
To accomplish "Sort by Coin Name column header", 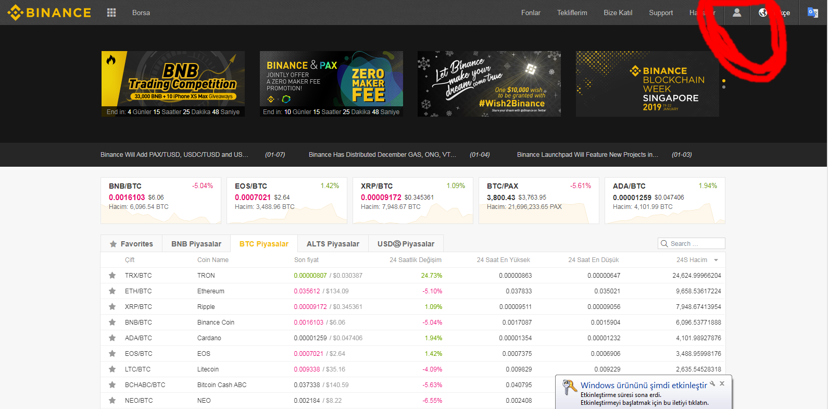I will pyautogui.click(x=213, y=260).
